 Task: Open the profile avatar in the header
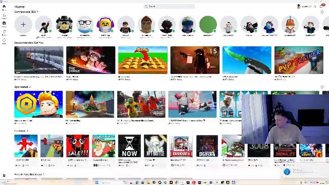(x=299, y=7)
